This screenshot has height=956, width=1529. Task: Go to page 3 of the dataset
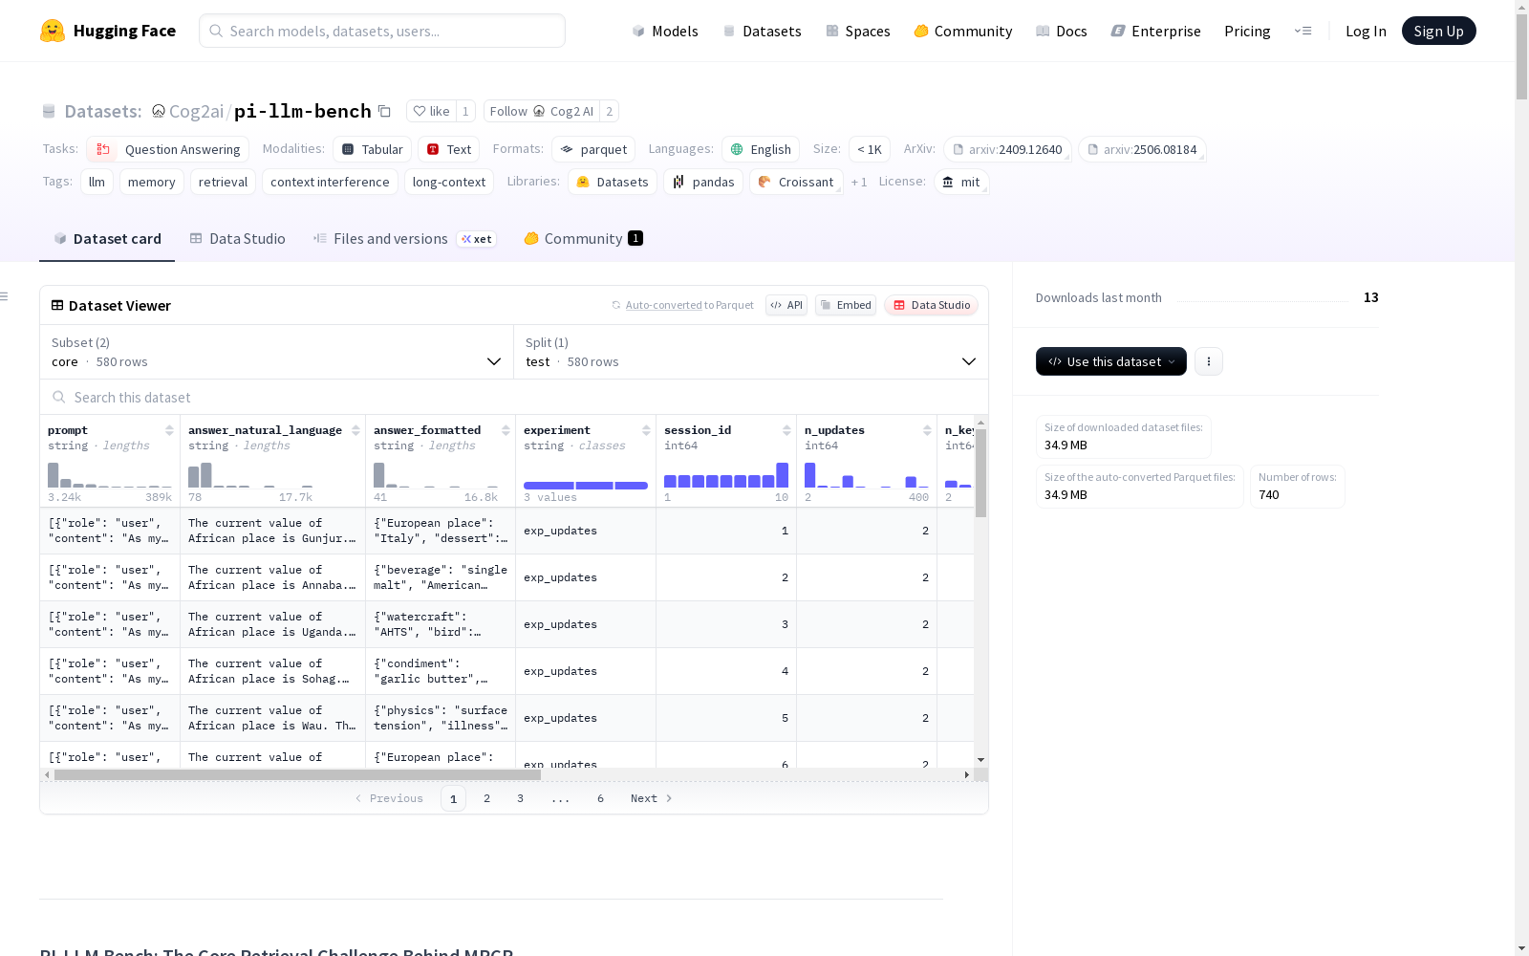point(520,798)
